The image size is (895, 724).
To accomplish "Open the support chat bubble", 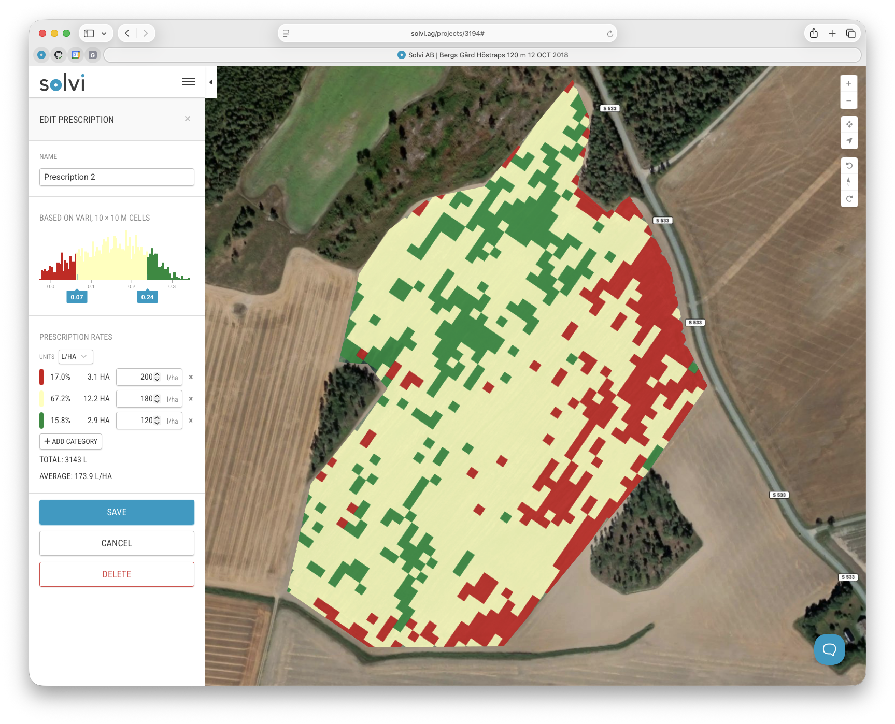I will click(829, 649).
